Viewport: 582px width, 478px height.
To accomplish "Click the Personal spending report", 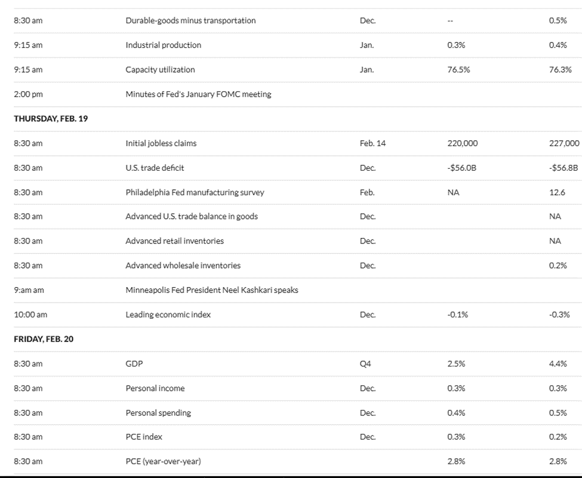I will [158, 413].
